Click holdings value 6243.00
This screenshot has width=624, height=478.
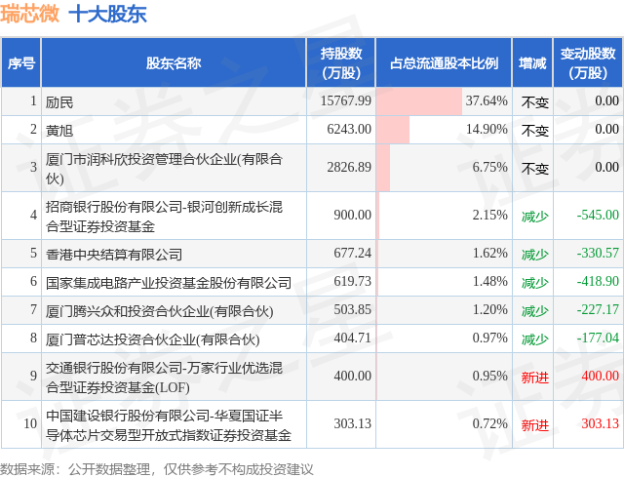pyautogui.click(x=349, y=129)
